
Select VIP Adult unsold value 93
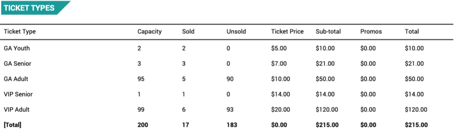coord(230,110)
